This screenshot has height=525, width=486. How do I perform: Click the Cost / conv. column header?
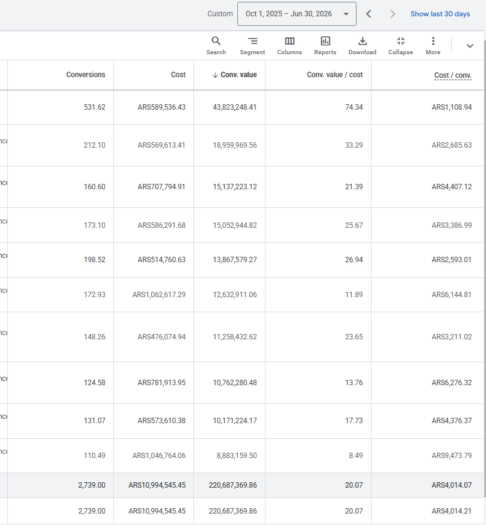pyautogui.click(x=453, y=75)
